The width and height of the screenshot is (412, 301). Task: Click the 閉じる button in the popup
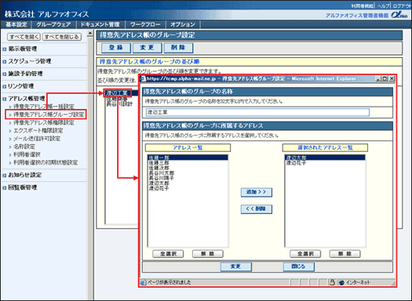pyautogui.click(x=299, y=267)
